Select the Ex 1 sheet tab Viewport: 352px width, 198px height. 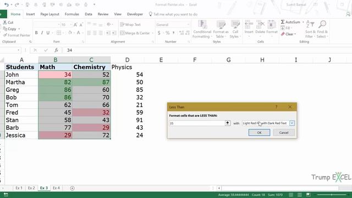[x=19, y=188]
